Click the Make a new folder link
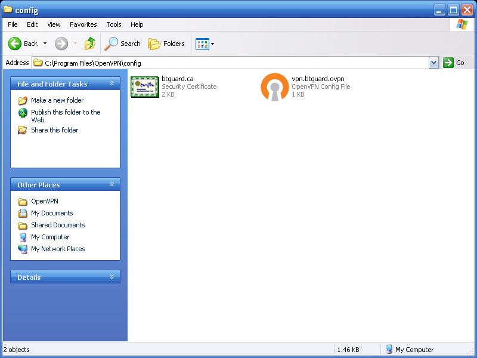This screenshot has height=358, width=477. [x=57, y=100]
